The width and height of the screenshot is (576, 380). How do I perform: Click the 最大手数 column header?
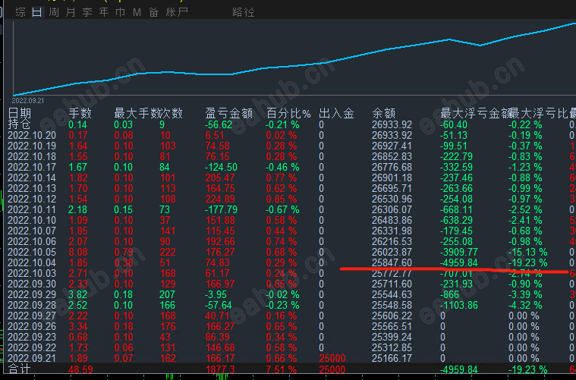click(x=137, y=114)
